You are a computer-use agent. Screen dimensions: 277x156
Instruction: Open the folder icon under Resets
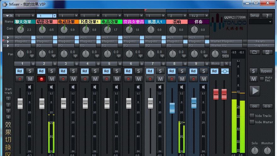coord(254,52)
